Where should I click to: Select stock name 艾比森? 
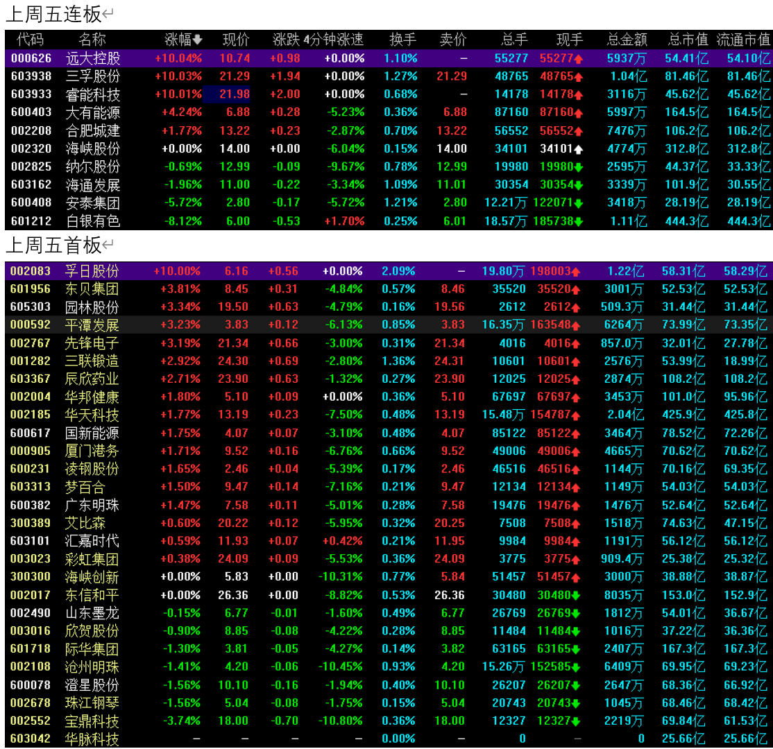(85, 523)
